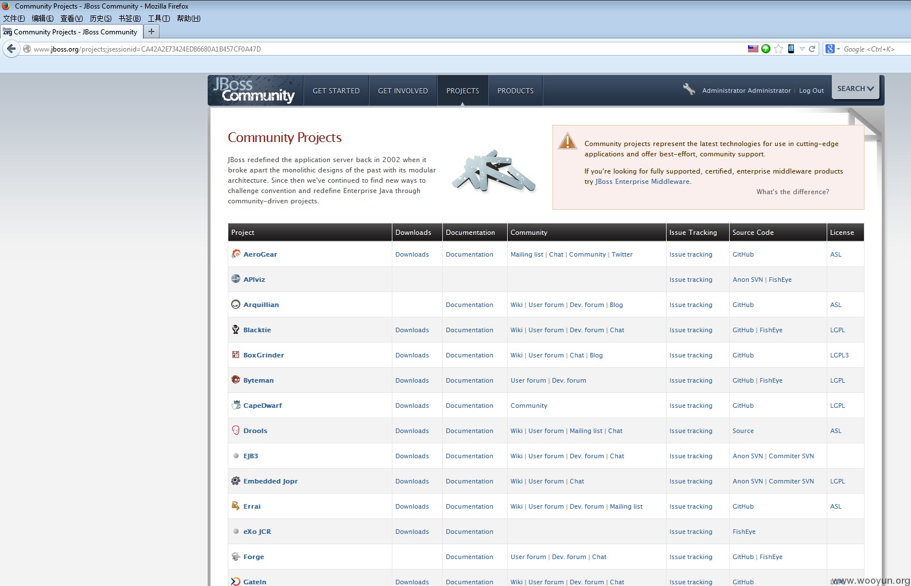
Task: Open the AeroGear project link
Action: pos(260,254)
